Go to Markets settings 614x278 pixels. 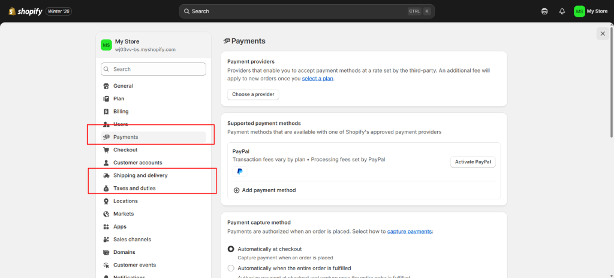(153, 214)
